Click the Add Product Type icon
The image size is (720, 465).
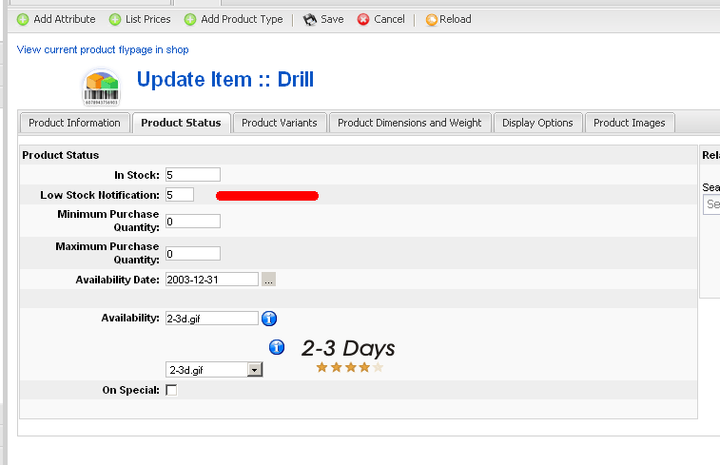pyautogui.click(x=190, y=19)
